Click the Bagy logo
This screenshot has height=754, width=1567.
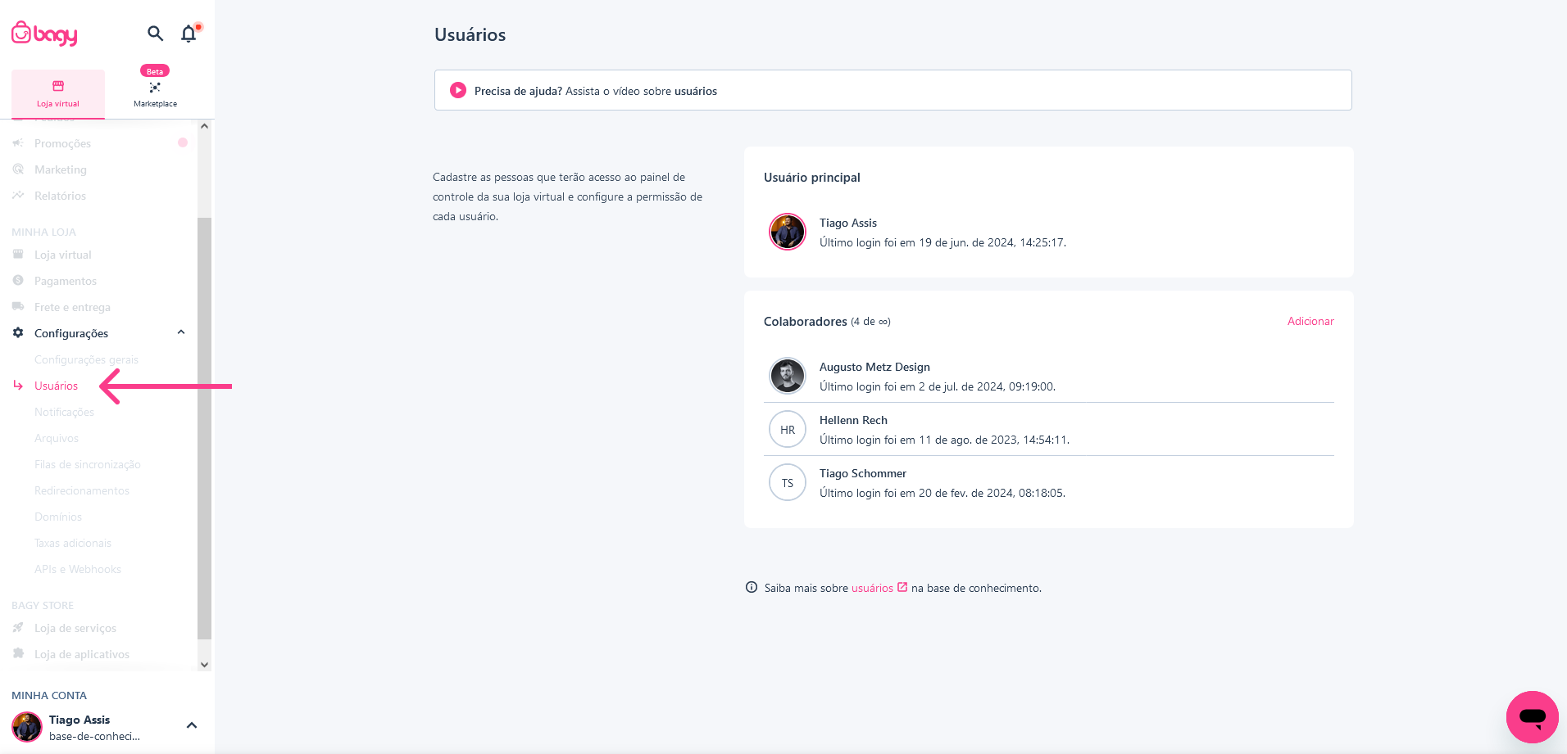click(x=44, y=34)
